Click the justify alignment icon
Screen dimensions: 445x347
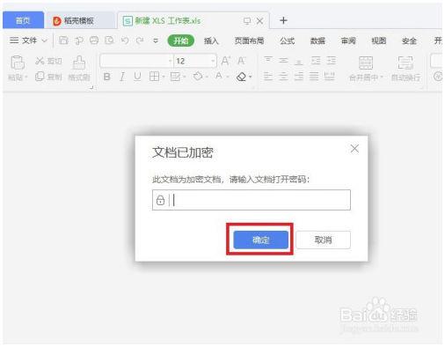[x=314, y=77]
